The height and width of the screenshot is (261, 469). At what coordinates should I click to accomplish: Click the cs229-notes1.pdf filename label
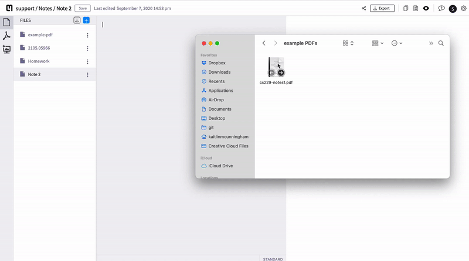[x=276, y=83]
